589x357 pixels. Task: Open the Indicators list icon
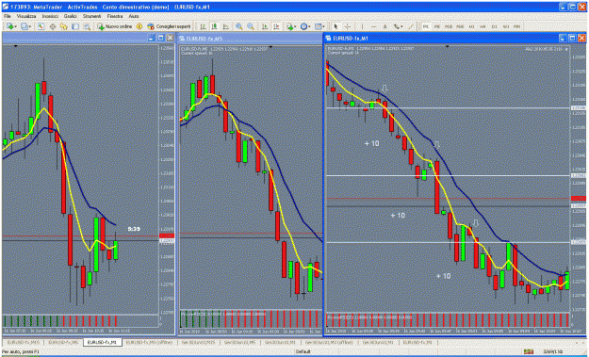[289, 26]
